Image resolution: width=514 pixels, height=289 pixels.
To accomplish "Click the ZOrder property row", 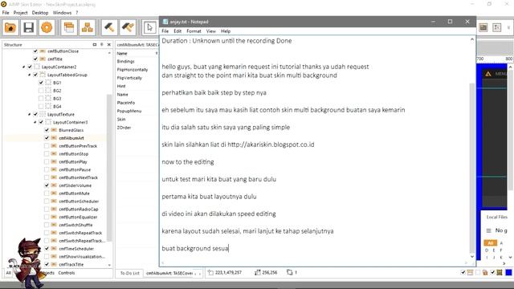I will pos(137,128).
